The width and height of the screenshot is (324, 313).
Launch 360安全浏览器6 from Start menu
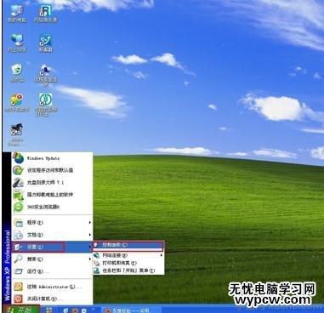[x=52, y=207]
